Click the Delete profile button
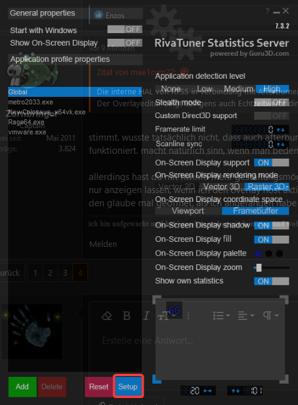 coord(52,387)
